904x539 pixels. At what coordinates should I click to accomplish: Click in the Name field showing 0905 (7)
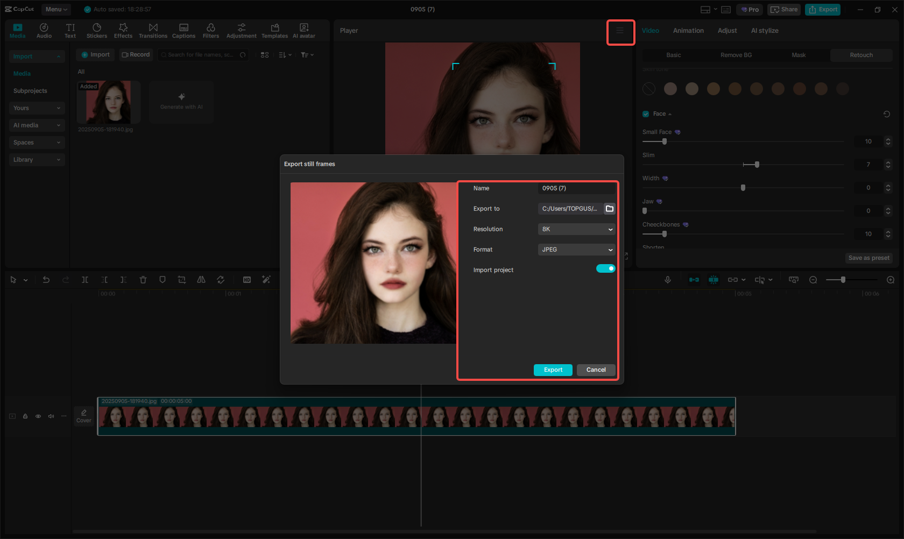coord(576,188)
